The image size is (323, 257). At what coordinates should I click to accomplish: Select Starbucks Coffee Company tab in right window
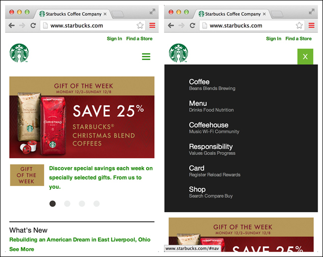coord(233,14)
